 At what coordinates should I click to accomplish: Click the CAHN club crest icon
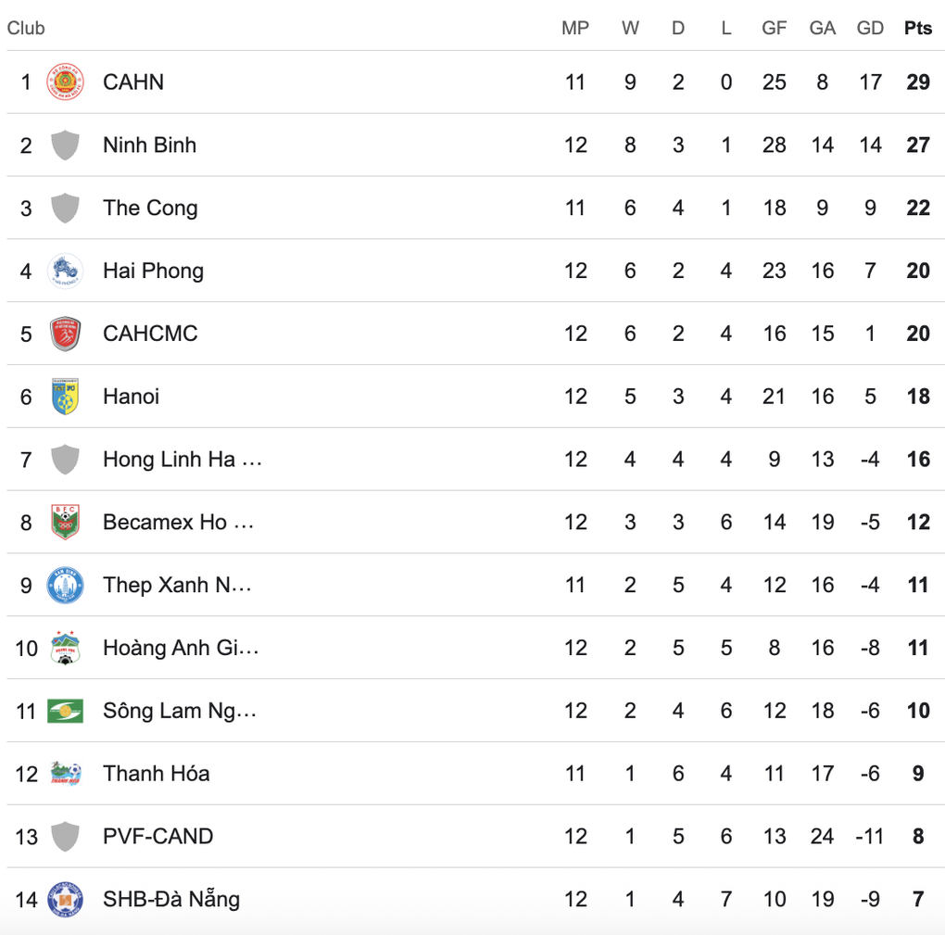coord(65,82)
